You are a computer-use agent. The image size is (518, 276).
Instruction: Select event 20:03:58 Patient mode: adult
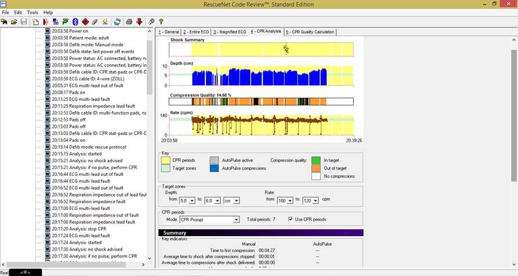click(x=80, y=38)
